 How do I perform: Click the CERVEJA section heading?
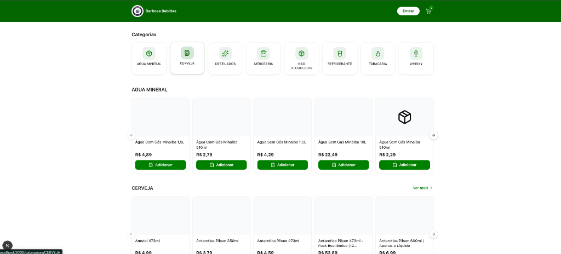point(142,188)
